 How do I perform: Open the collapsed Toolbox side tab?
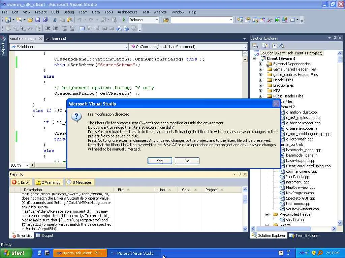3,46
